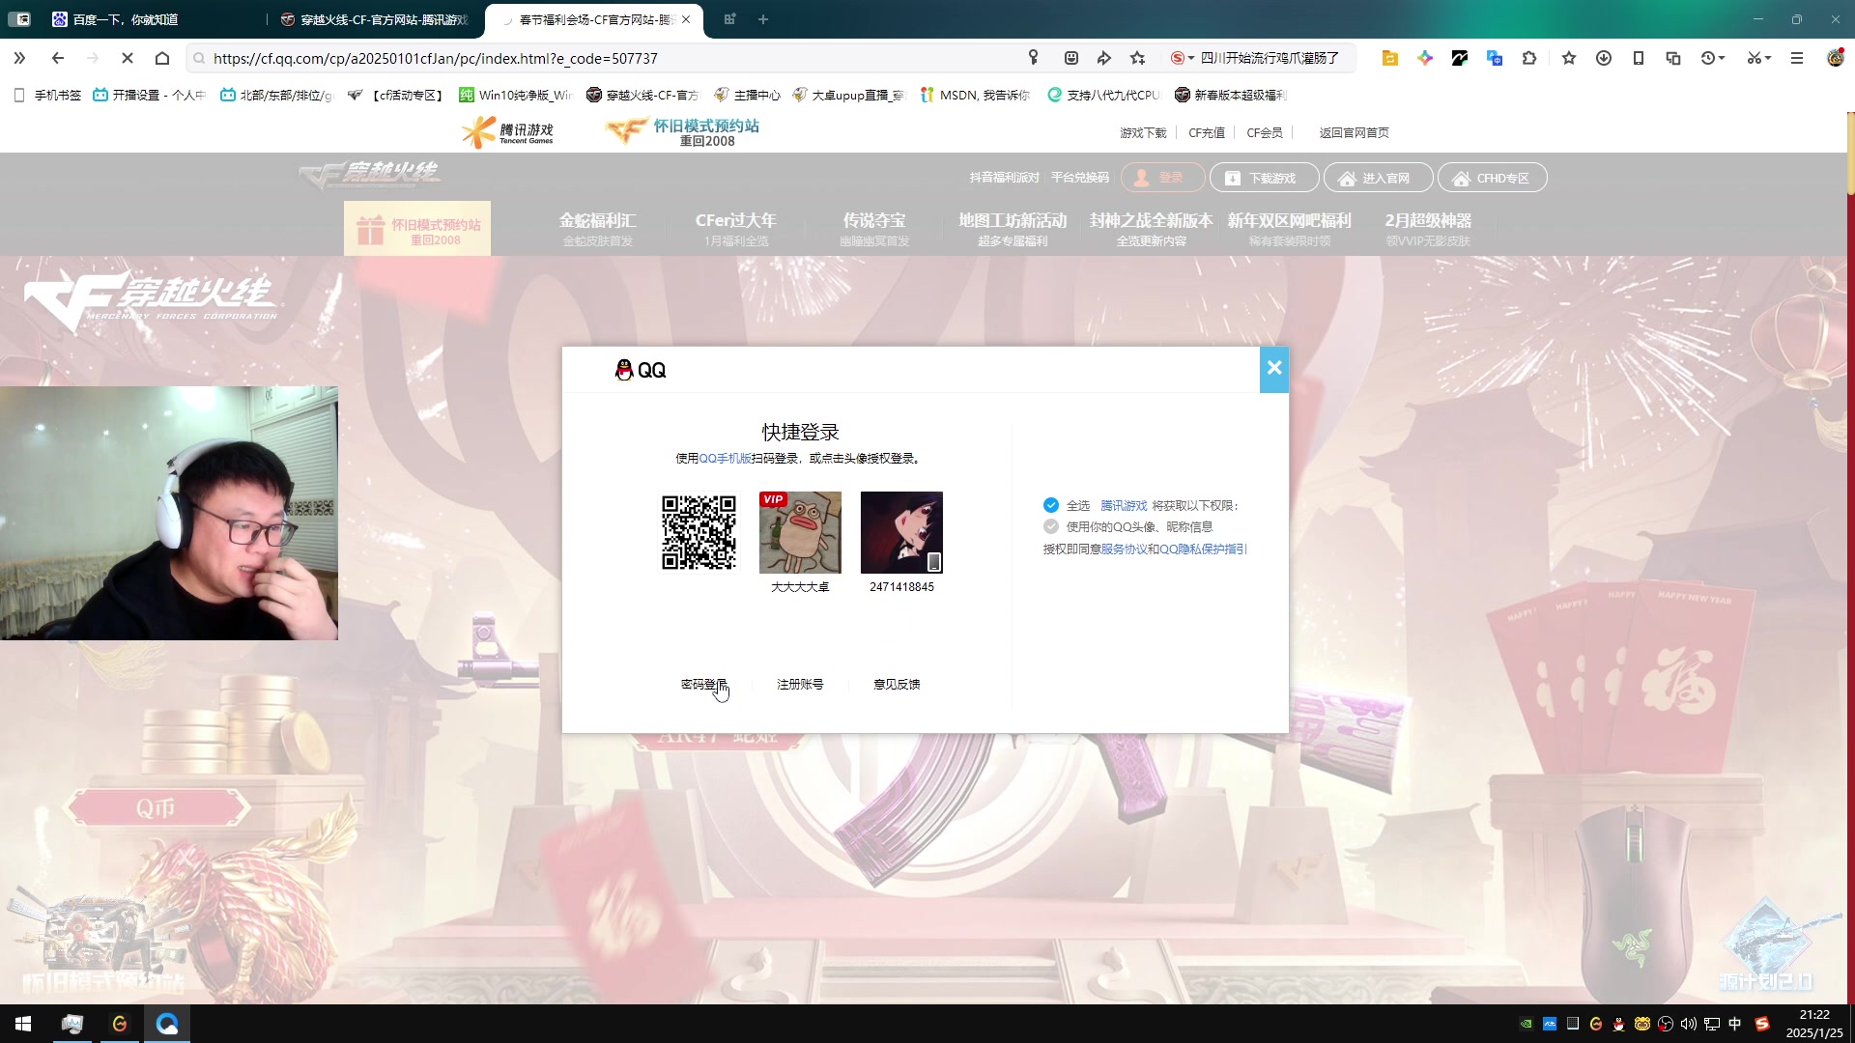Toggle the QQ头像、昵称信息 permission checkbox
1855x1043 pixels.
(x=1051, y=526)
